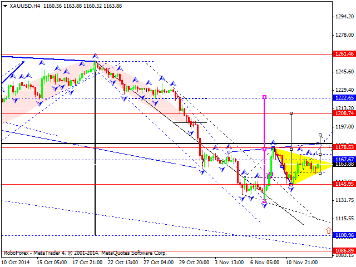356x267 pixels.
Task: Click the 1197.00 price scale value
Action: [x=345, y=127]
